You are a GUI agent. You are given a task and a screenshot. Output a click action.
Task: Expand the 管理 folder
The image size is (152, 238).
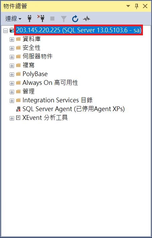point(12,92)
